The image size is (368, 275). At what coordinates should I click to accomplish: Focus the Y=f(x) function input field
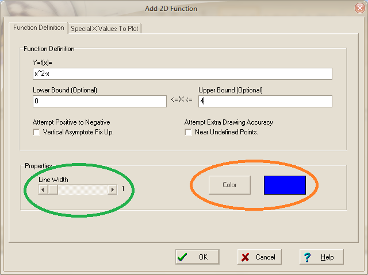click(182, 74)
